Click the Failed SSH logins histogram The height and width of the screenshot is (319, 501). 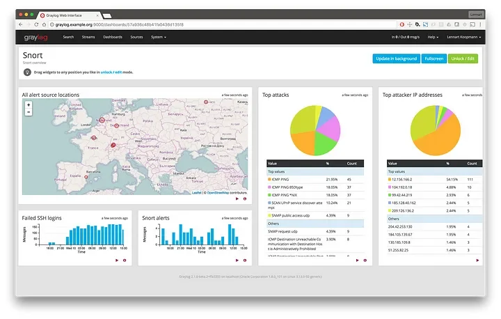[x=80, y=235]
